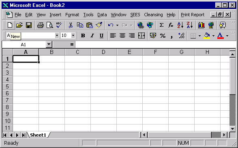238x148 pixels.
Task: Sort descending Z to A
Action: pos(190,25)
